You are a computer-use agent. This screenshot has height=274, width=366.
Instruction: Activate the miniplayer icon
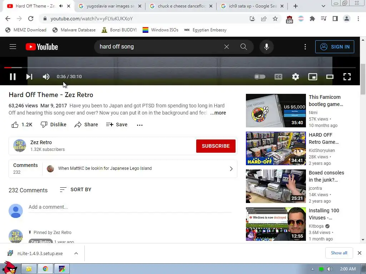click(312, 77)
